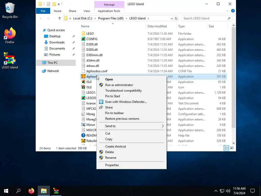Click the LEGO Island taskbar icon
Image resolution: width=261 pixels, height=196 pixels.
coord(56,191)
